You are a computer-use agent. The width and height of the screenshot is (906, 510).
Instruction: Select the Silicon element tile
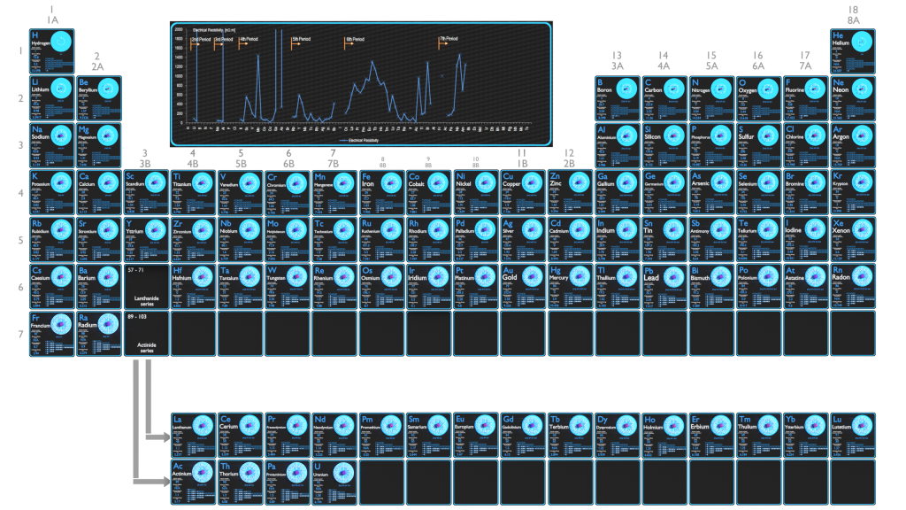coord(664,144)
